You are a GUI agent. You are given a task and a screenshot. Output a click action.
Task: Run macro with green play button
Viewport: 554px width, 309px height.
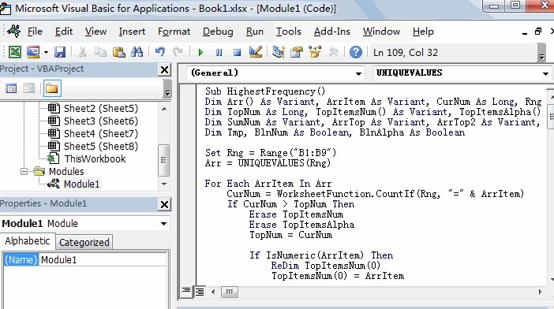(x=200, y=53)
